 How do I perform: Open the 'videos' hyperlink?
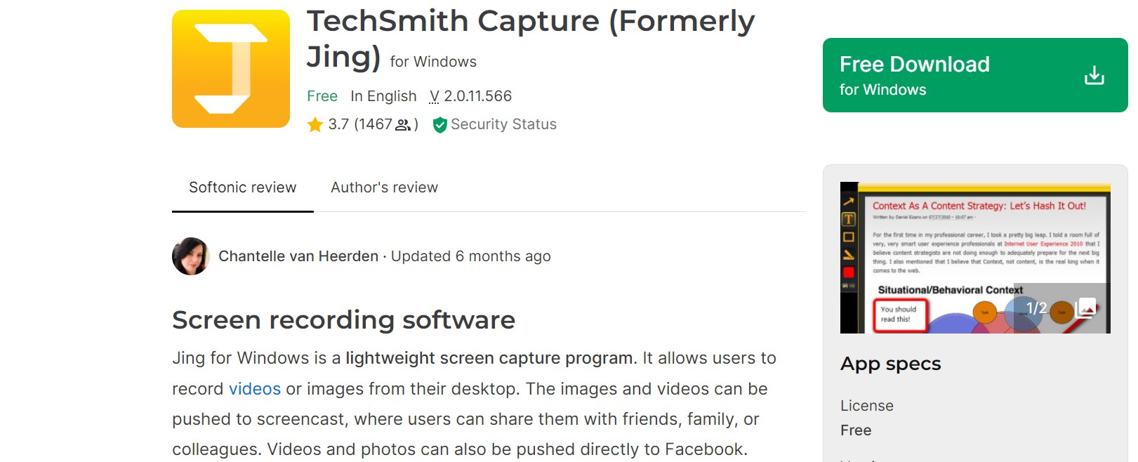pyautogui.click(x=255, y=389)
